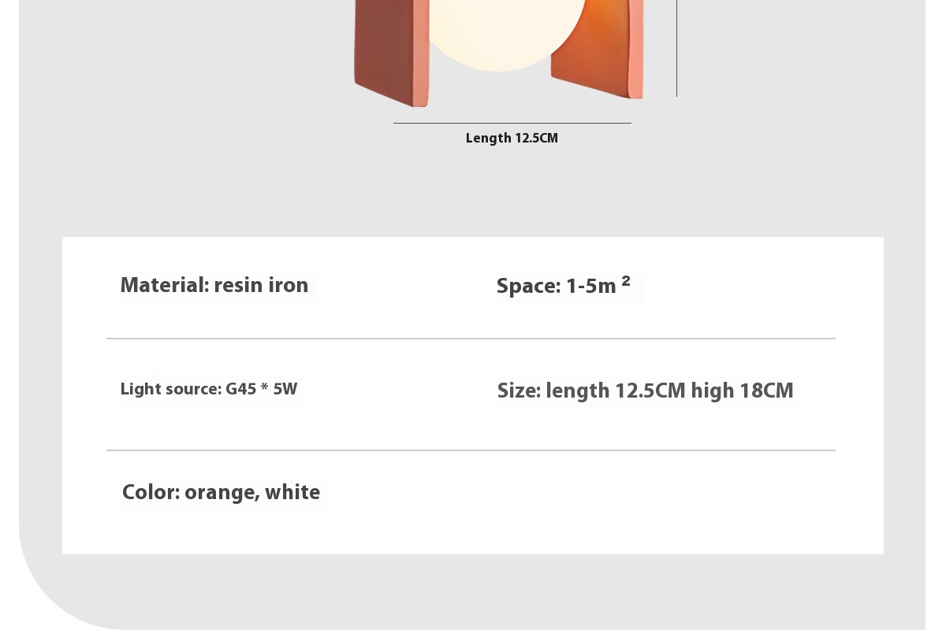This screenshot has width=946, height=644.
Task: Click the word "white" in the Color row
Action: [292, 493]
